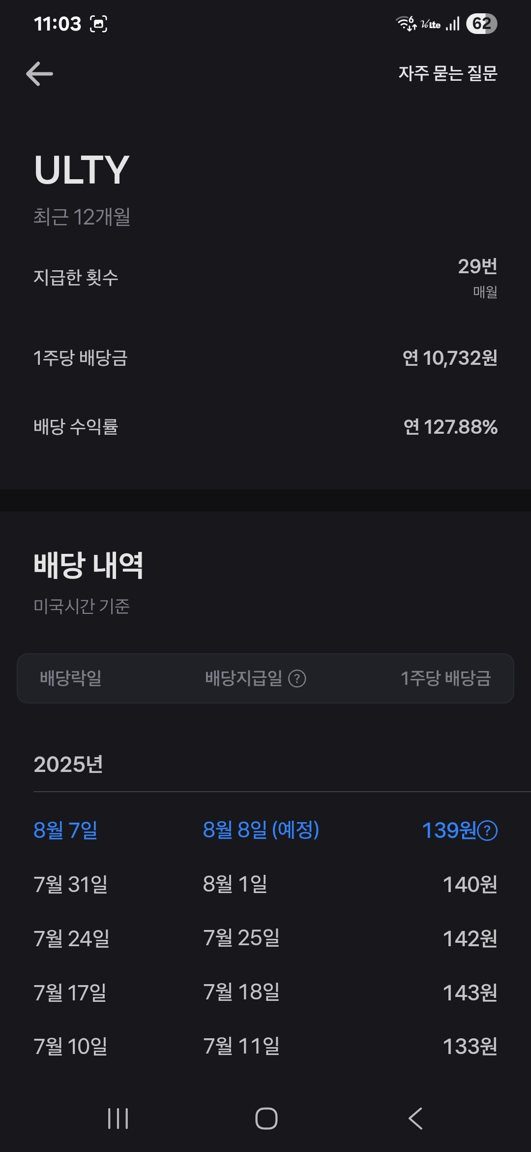The image size is (531, 1152).
Task: Tap the 8월 8일 (예정) payment date
Action: pos(261,830)
